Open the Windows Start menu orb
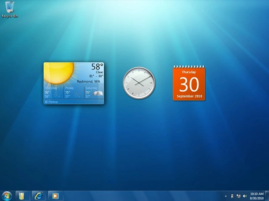The width and height of the screenshot is (269, 201). pos(7,196)
